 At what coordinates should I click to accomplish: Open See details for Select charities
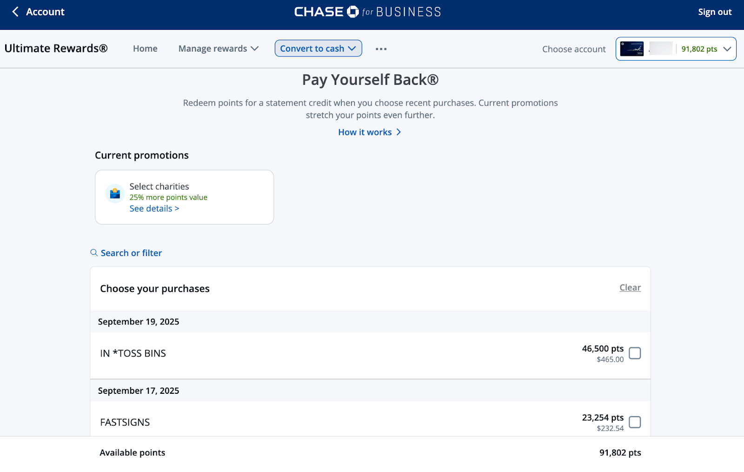154,209
